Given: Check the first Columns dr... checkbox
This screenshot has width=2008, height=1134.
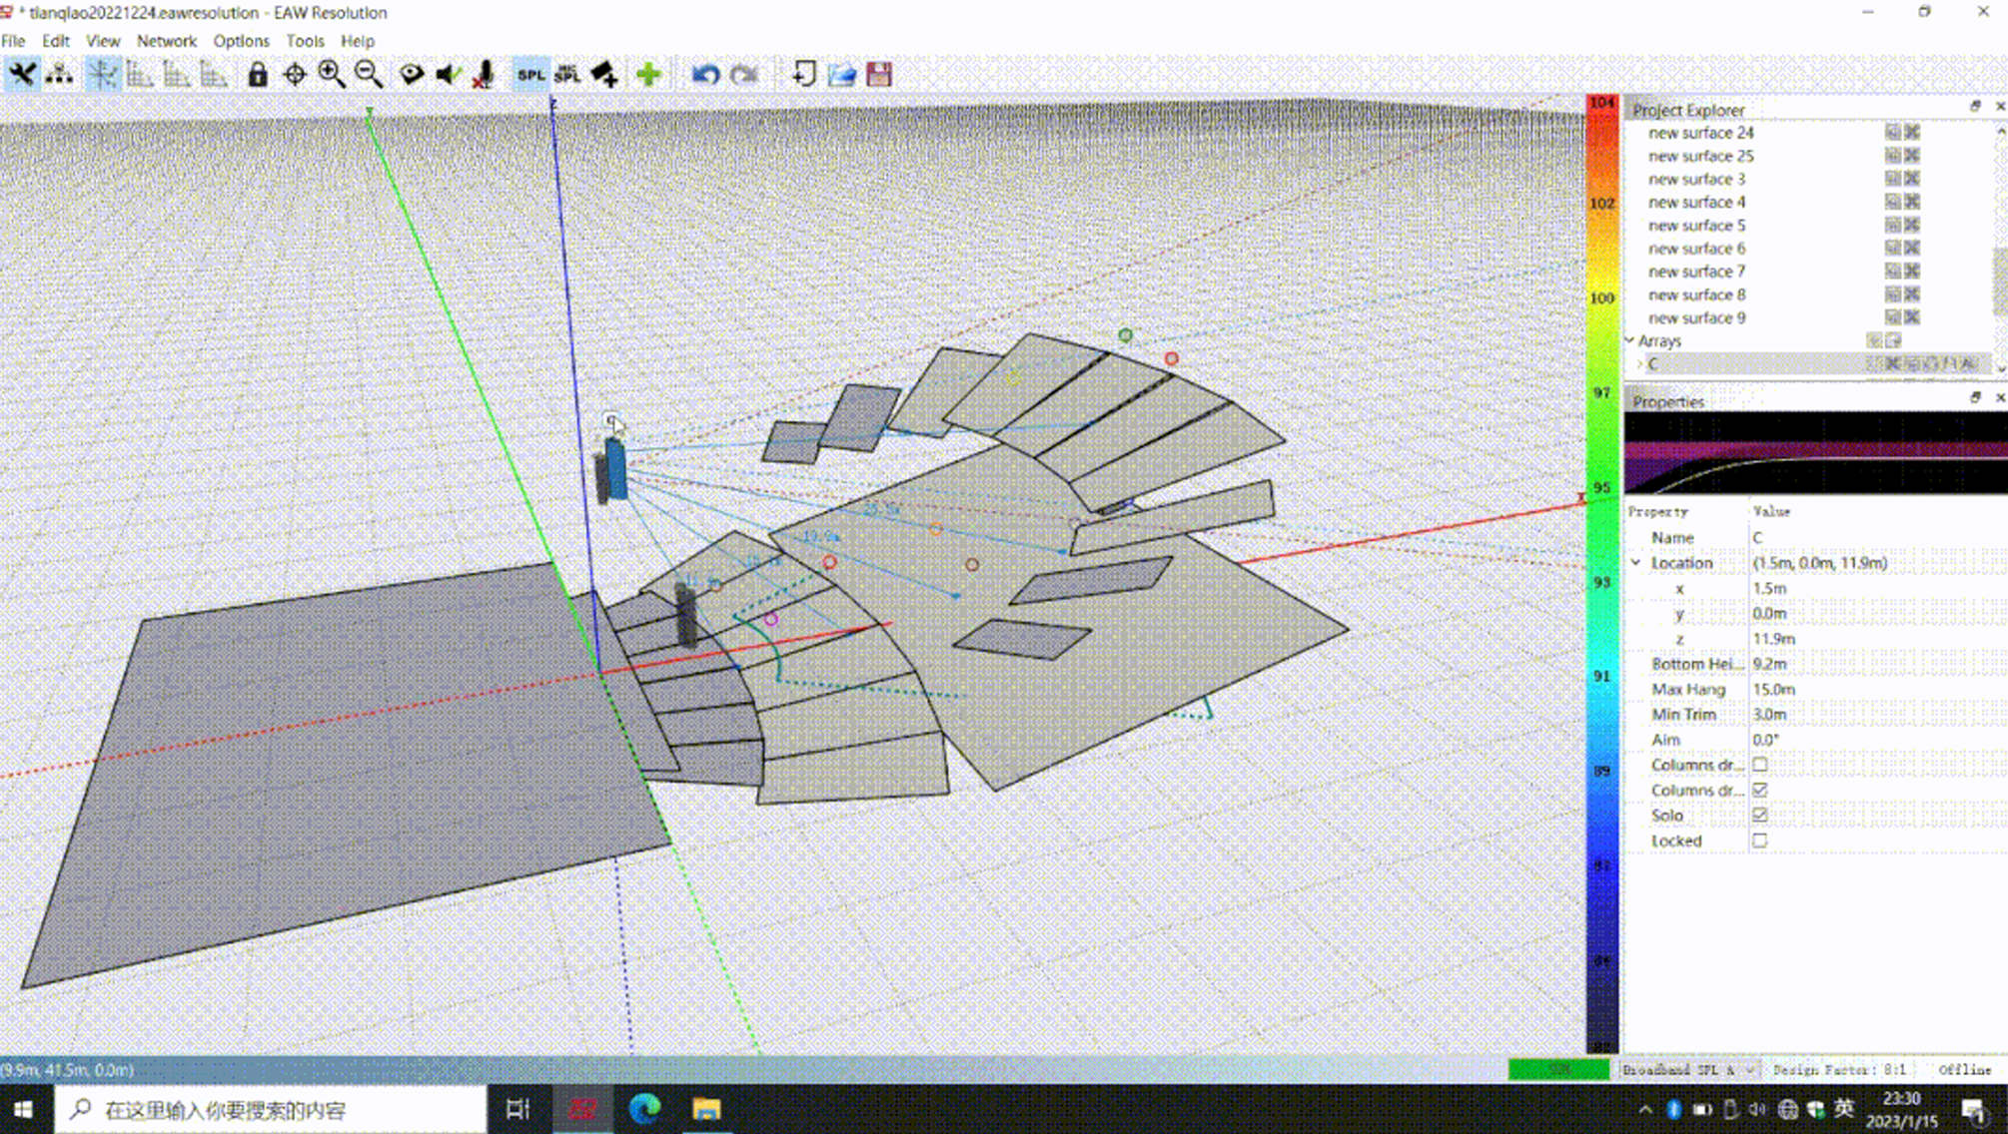Looking at the screenshot, I should pos(1760,765).
